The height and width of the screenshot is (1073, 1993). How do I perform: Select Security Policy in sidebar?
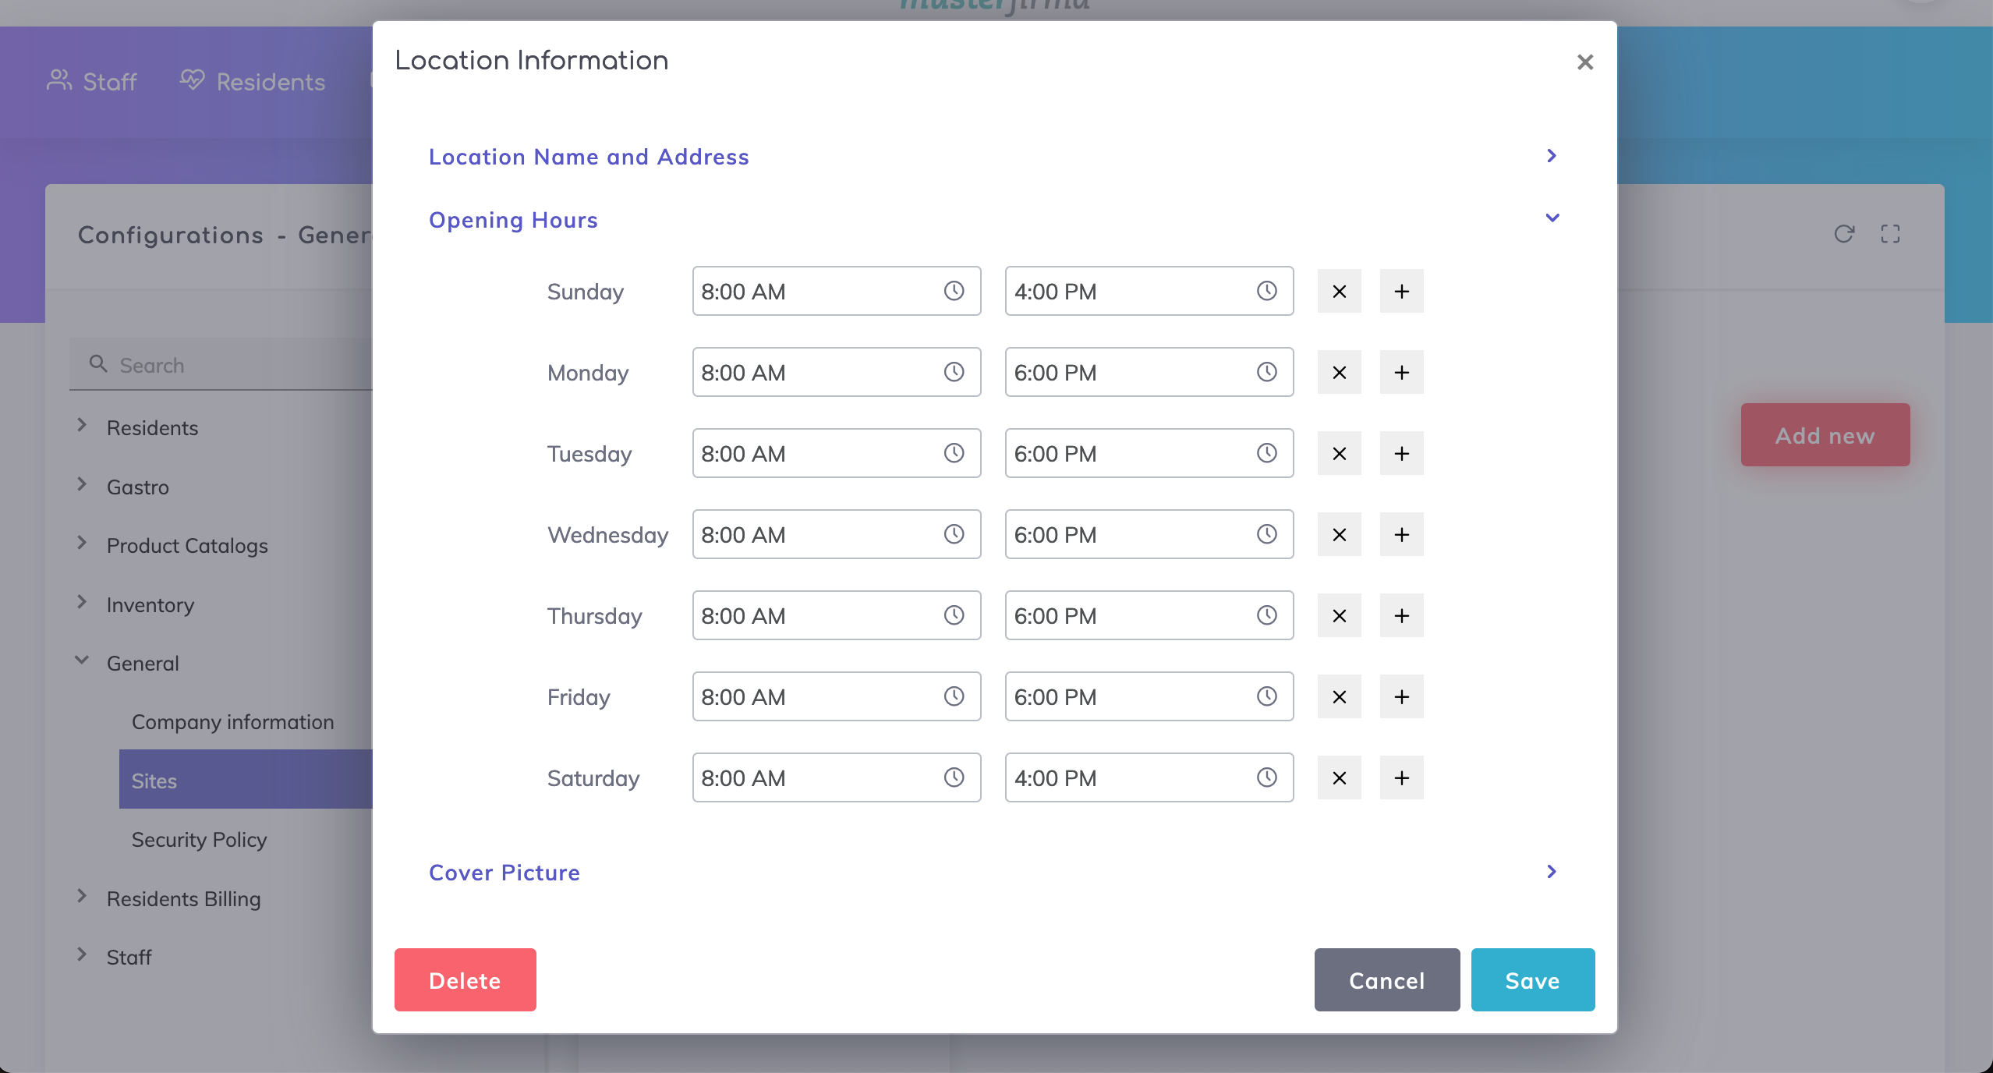[199, 839]
